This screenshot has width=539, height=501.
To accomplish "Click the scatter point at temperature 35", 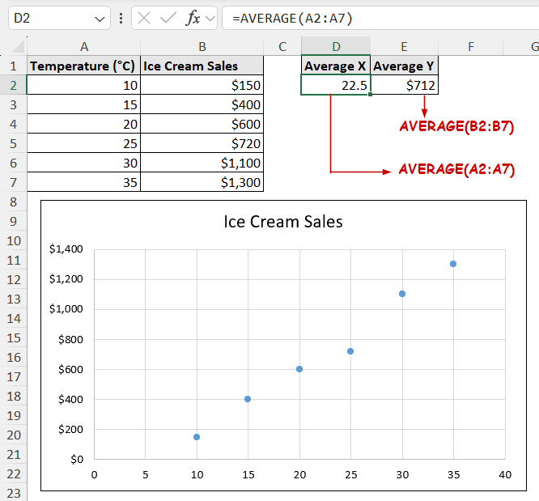I will (453, 264).
